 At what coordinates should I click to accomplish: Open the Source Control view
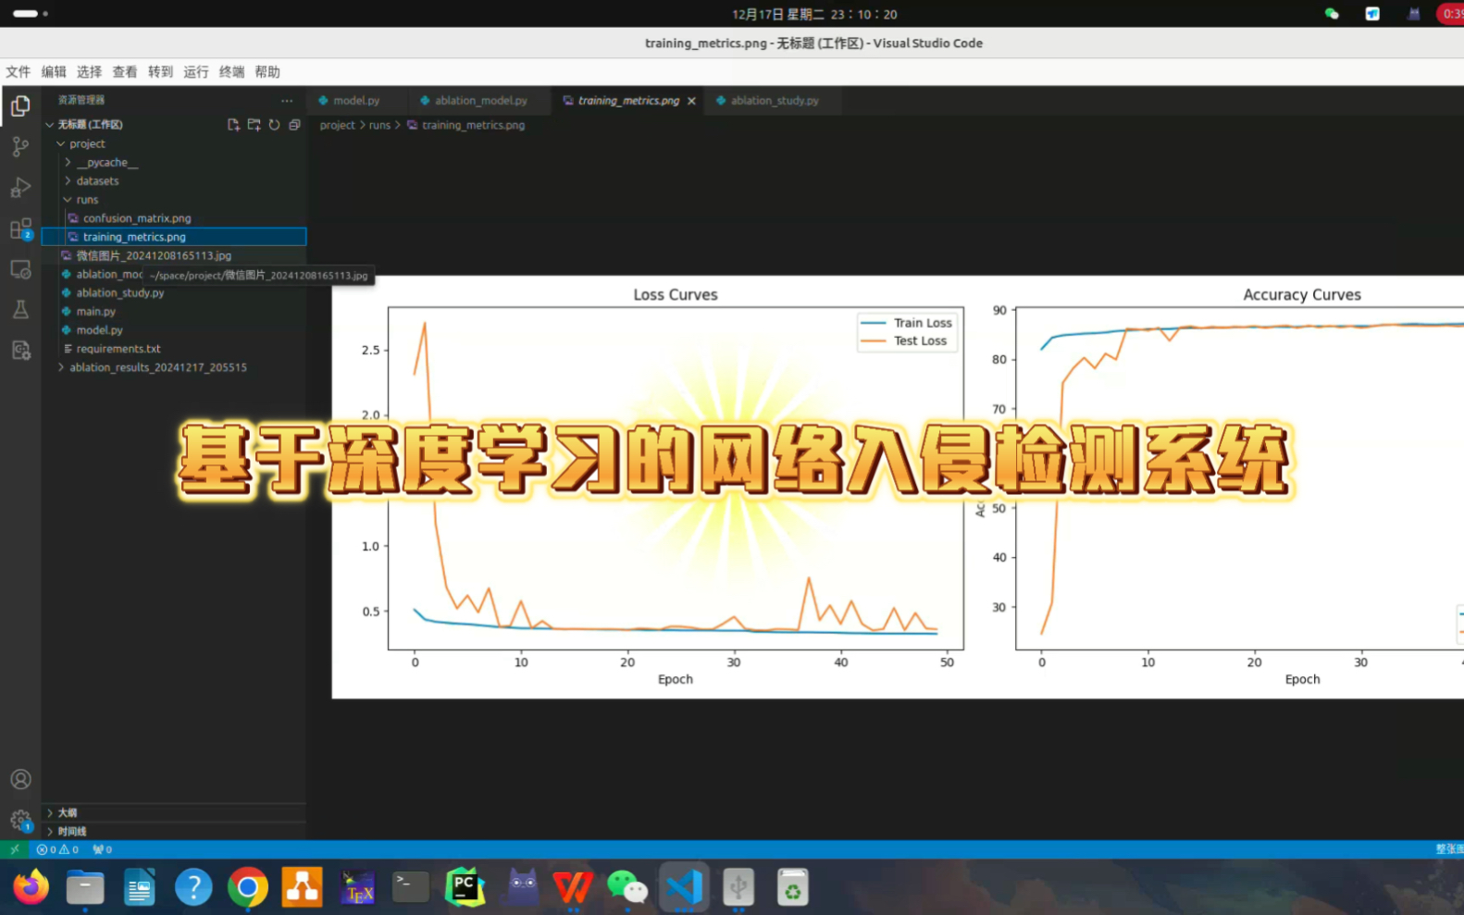pos(20,146)
